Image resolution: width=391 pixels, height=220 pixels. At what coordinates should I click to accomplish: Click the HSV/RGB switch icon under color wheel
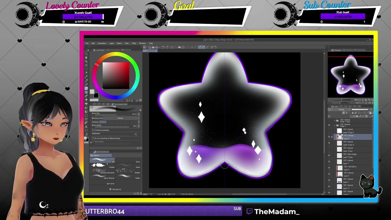click(140, 100)
